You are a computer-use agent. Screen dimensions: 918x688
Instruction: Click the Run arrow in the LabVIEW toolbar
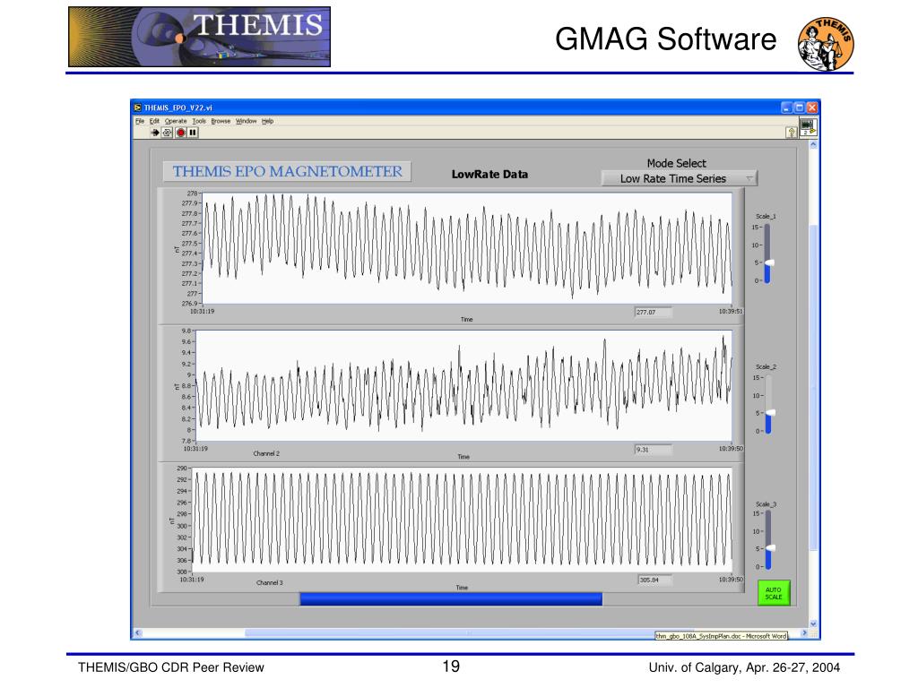click(x=154, y=133)
